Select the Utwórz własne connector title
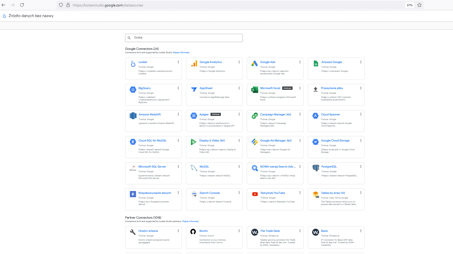Image resolution: width=453 pixels, height=254 pixels. (148, 231)
